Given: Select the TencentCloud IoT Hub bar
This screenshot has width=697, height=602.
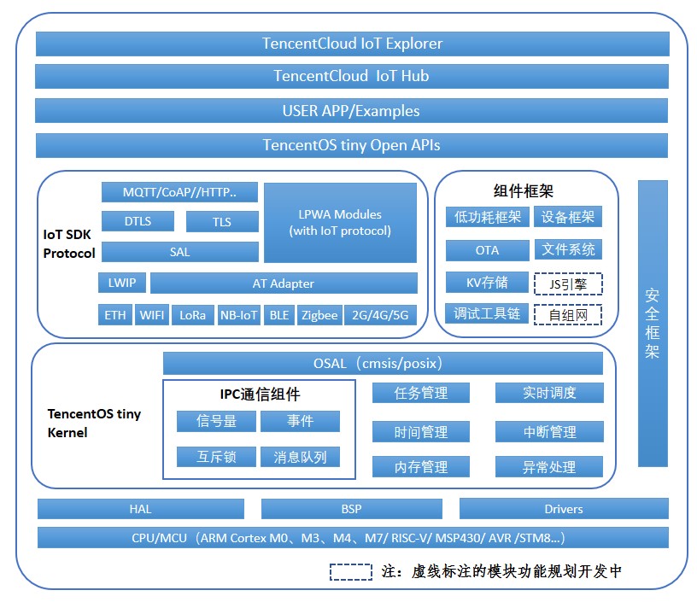Looking at the screenshot, I should (352, 76).
